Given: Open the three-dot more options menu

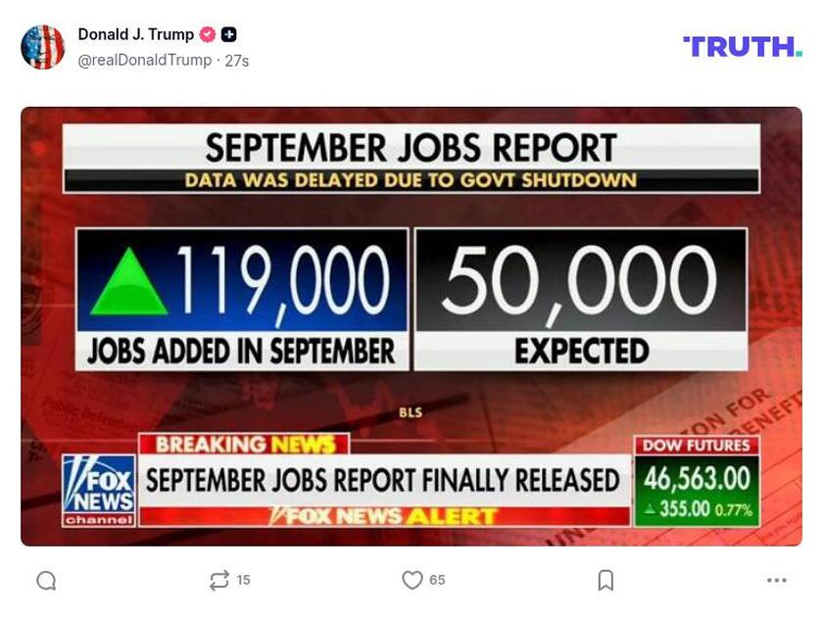Looking at the screenshot, I should click(777, 581).
